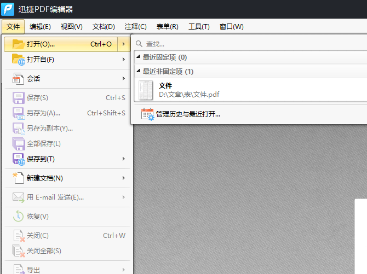This screenshot has height=274, width=367.
Task: Click the 打开自 globe folder icon
Action: pos(19,60)
